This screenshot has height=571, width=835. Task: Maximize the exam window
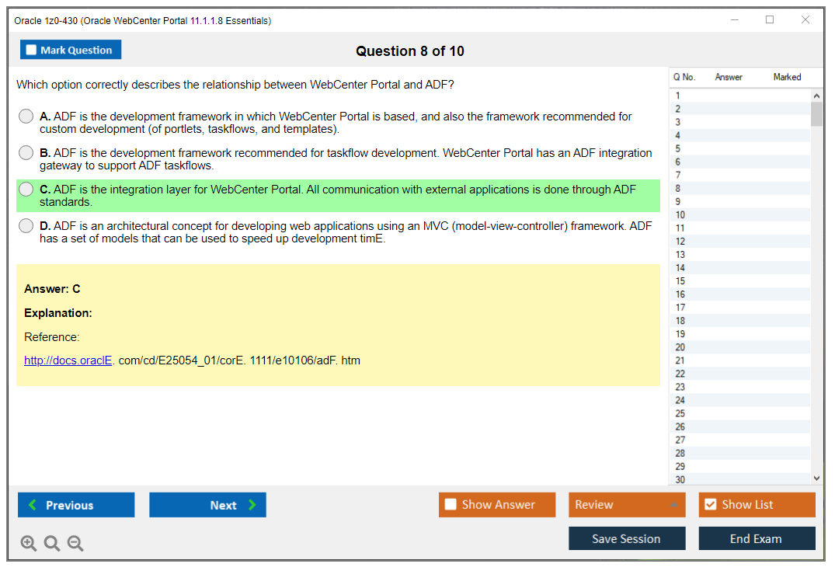(x=770, y=20)
